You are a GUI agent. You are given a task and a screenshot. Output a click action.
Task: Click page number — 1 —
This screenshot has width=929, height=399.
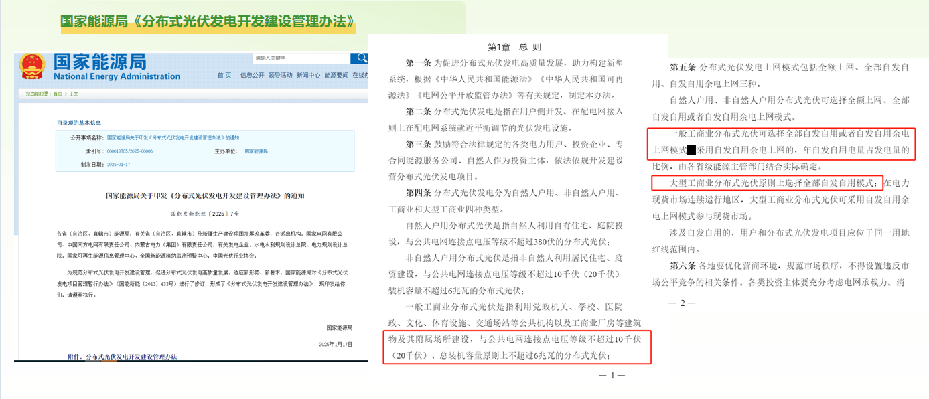pos(612,376)
